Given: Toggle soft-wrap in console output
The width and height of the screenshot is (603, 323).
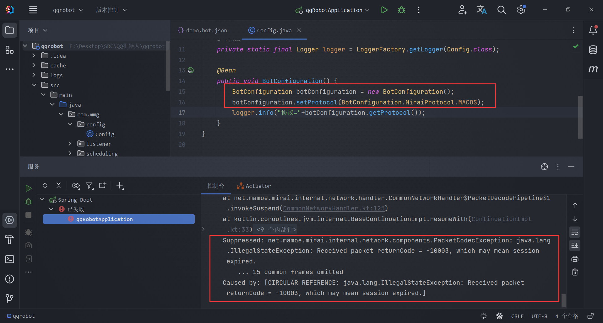Looking at the screenshot, I should pos(575,232).
